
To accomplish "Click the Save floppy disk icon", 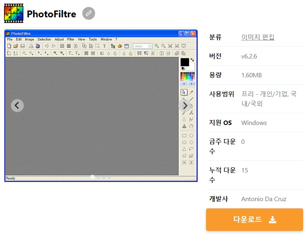I will 23,46.
